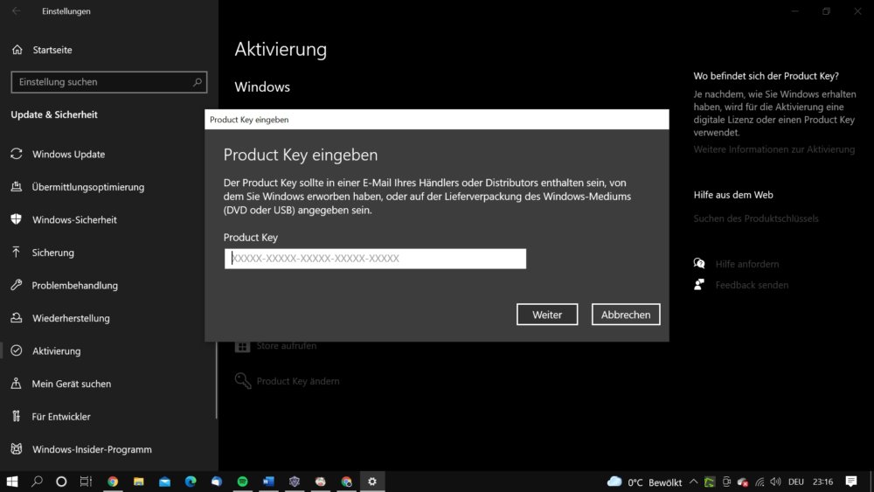The image size is (874, 492).
Task: Click the Windows-Sicherheit shield icon
Action: [16, 219]
